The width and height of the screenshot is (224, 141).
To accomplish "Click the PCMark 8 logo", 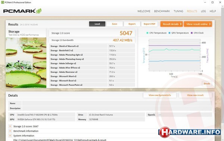I will pos(22,11).
